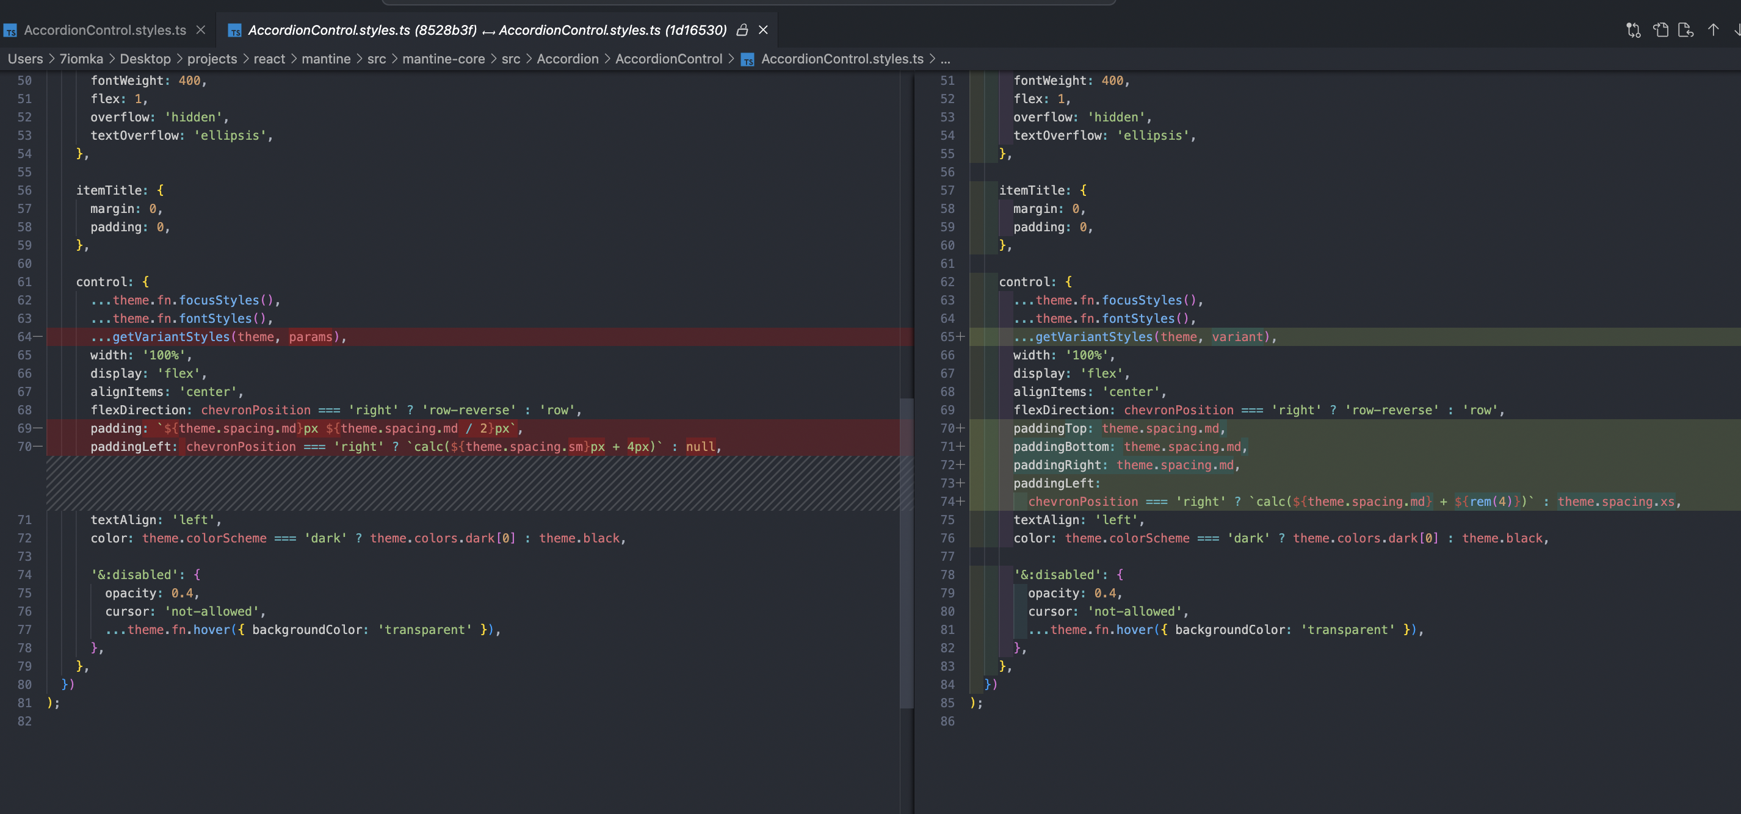The width and height of the screenshot is (1741, 814).
Task: Click the added-line marker 74+ in right gutter
Action: 952,501
